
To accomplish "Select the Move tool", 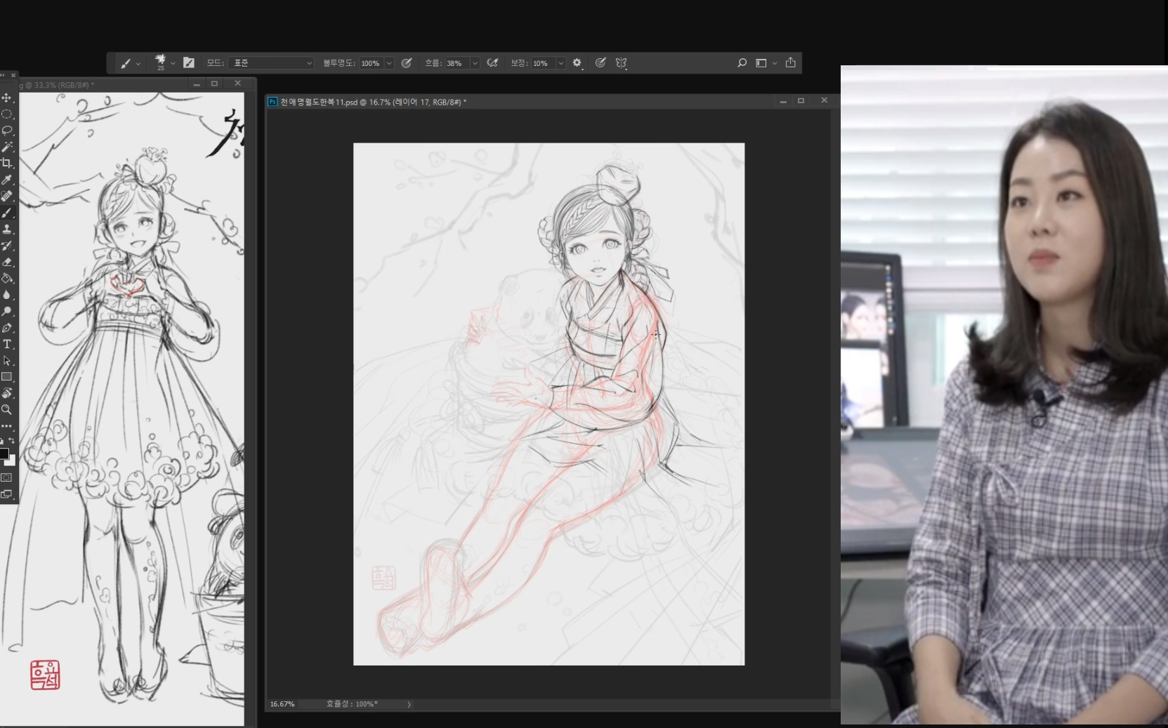I will pos(7,98).
